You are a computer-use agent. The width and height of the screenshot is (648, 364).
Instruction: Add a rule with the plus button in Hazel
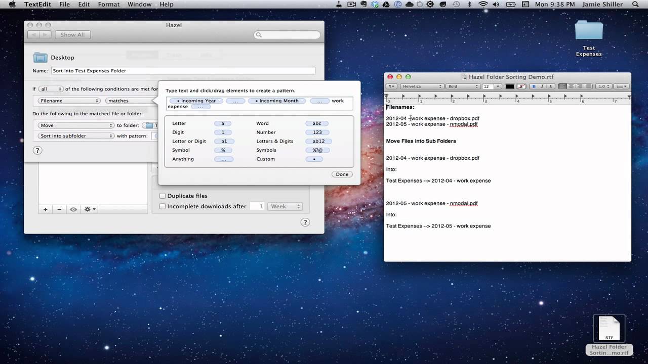point(45,209)
